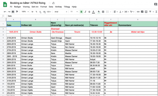This screenshot has width=158, height=96.
Task: Toggle bold formatting
Action: [x=81, y=12]
